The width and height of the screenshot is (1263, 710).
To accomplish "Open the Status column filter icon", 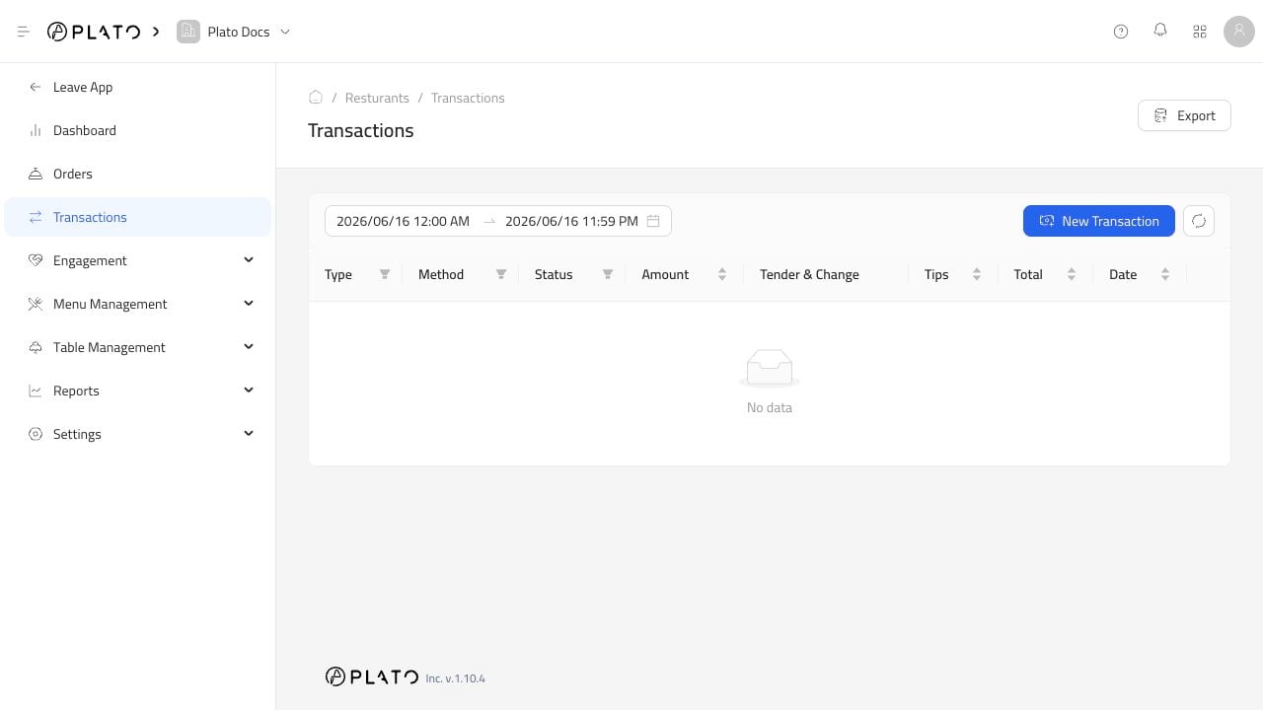I will coord(608,274).
